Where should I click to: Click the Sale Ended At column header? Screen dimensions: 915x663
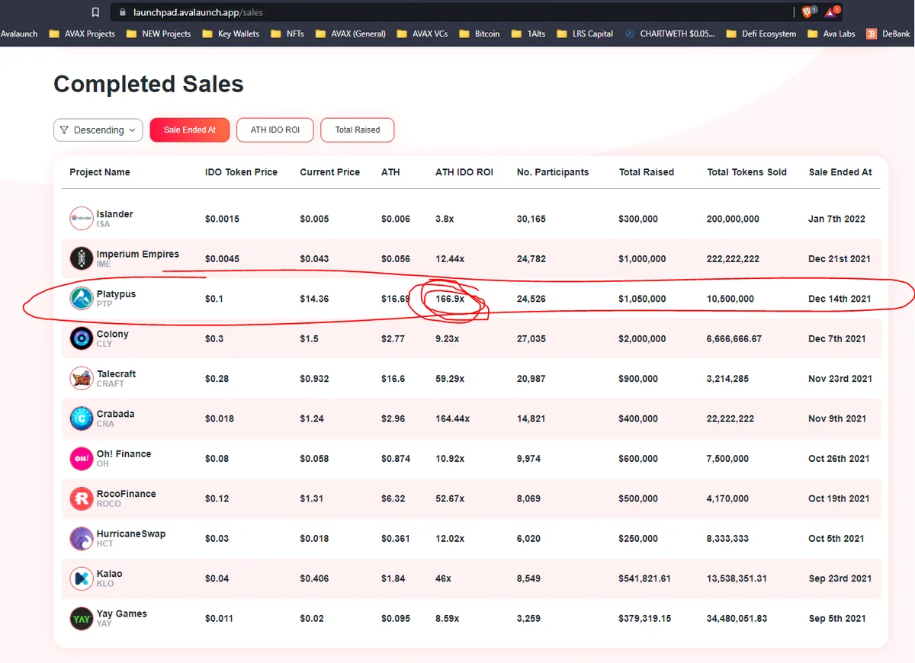pos(840,172)
